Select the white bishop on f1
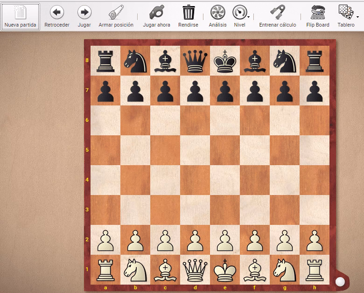364x293 pixels. pos(255,270)
